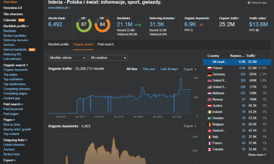
Task: Expand Show more countries
Action: (x=257, y=155)
